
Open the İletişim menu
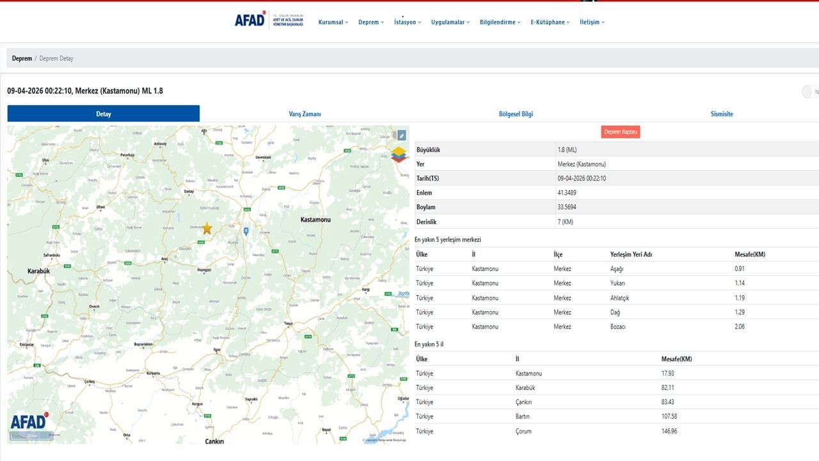[x=592, y=22]
